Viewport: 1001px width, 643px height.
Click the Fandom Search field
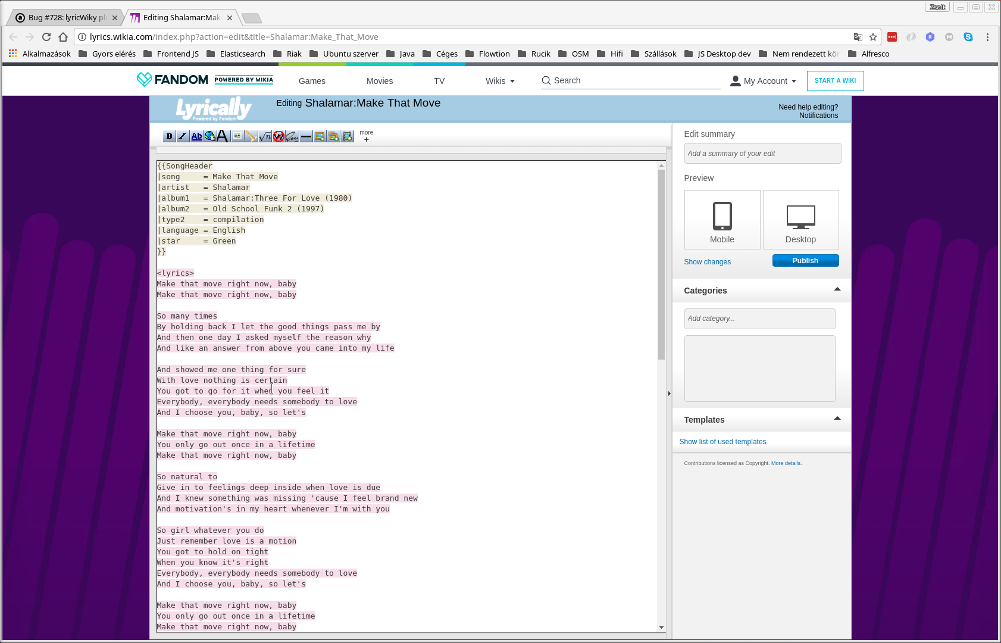[631, 80]
